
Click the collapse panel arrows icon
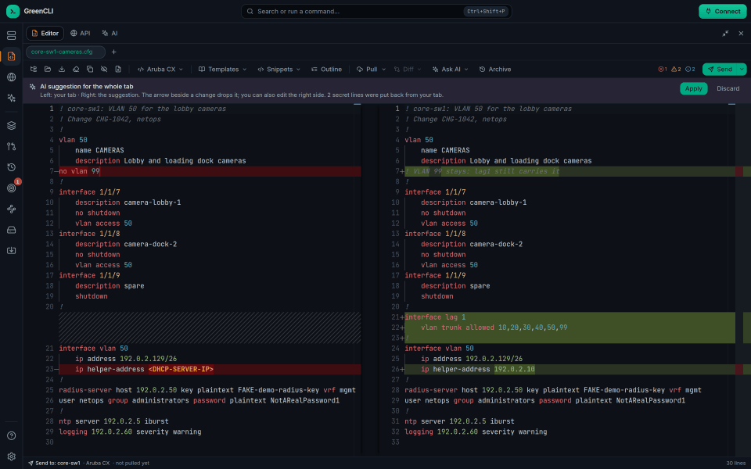click(725, 34)
